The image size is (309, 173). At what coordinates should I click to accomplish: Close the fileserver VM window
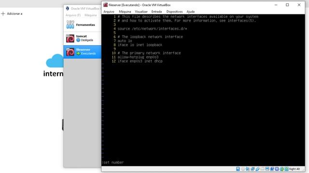[x=299, y=5]
